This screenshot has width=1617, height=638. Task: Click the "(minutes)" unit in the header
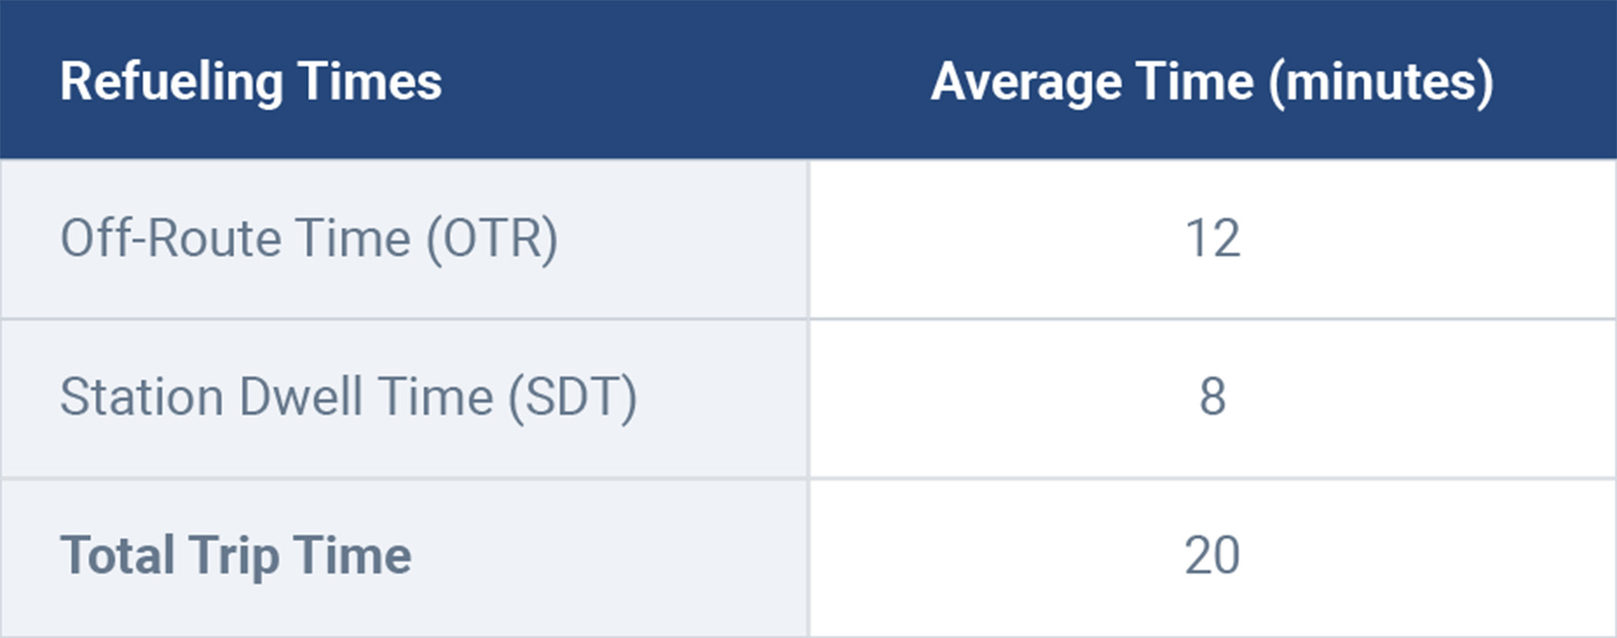click(x=1381, y=82)
